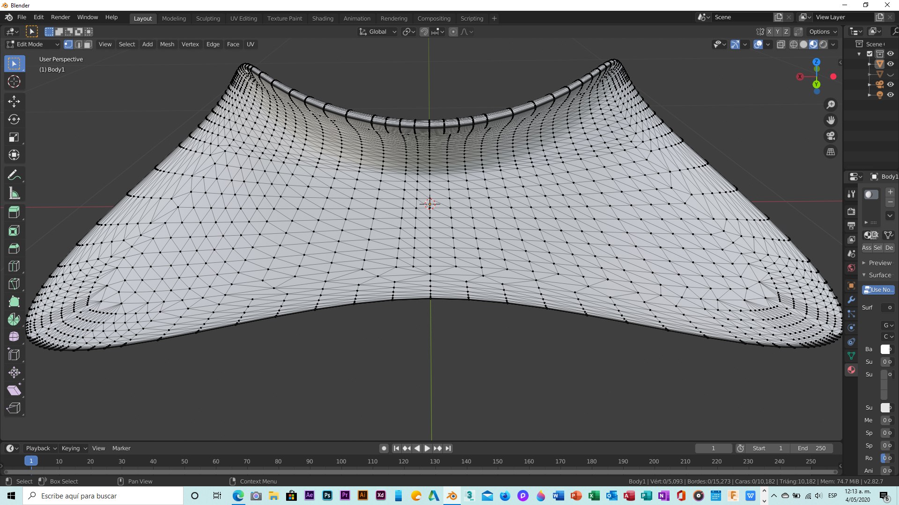Toggle Z-axis mirror button
Screen dimensions: 899x505
(x=786, y=32)
